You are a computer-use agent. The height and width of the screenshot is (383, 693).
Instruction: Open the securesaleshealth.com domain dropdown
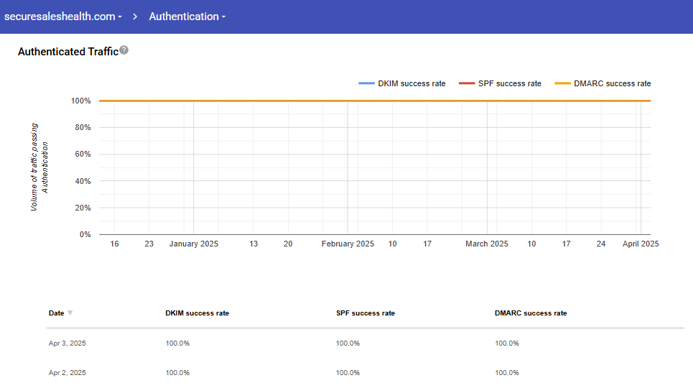(63, 17)
